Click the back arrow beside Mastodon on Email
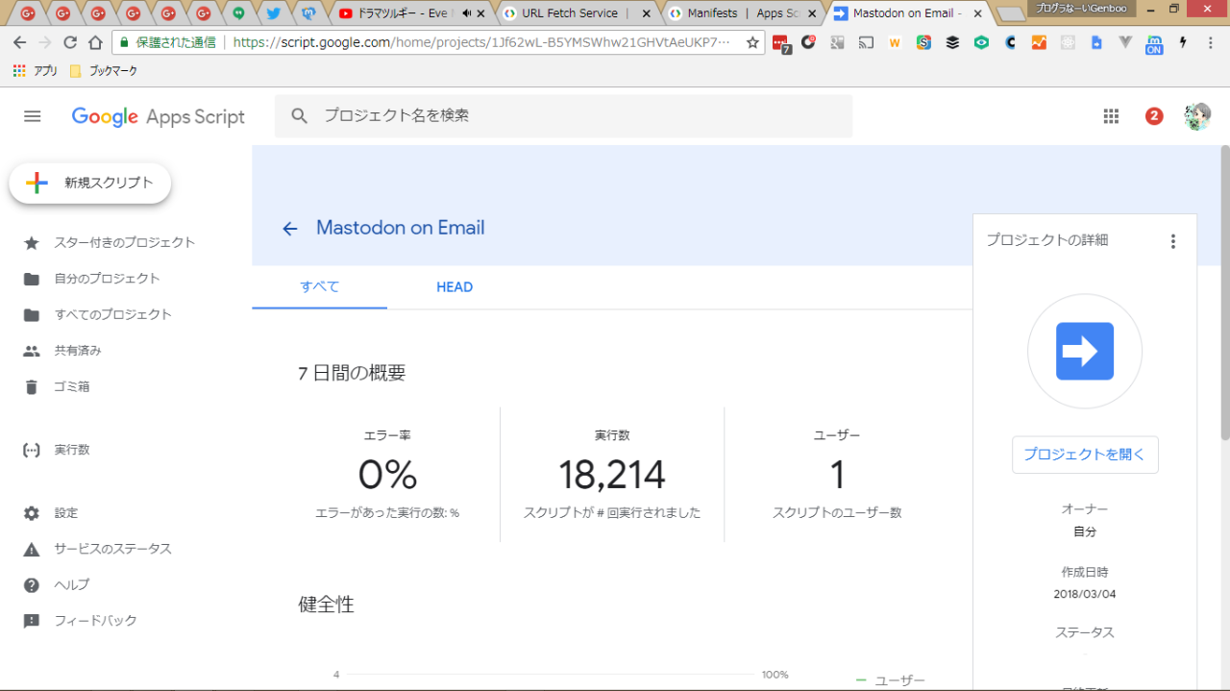The height and width of the screenshot is (691, 1230). (289, 229)
